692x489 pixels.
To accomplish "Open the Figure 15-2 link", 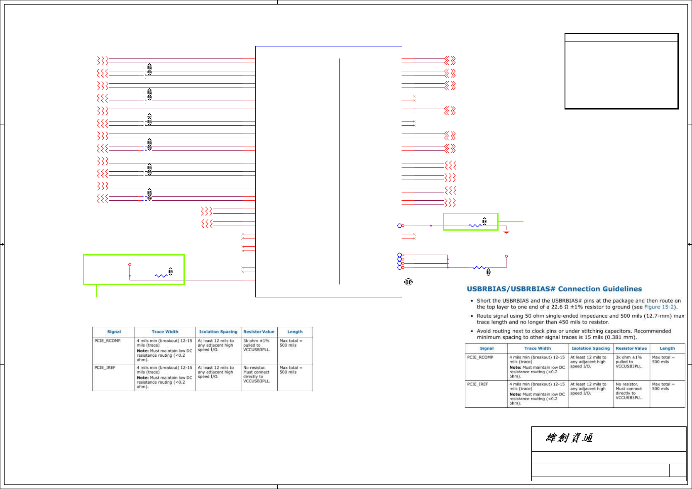I will tap(659, 307).
